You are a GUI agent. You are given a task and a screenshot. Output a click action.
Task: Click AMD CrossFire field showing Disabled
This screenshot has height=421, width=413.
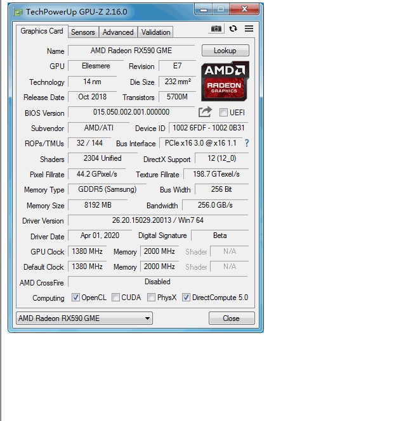click(158, 282)
